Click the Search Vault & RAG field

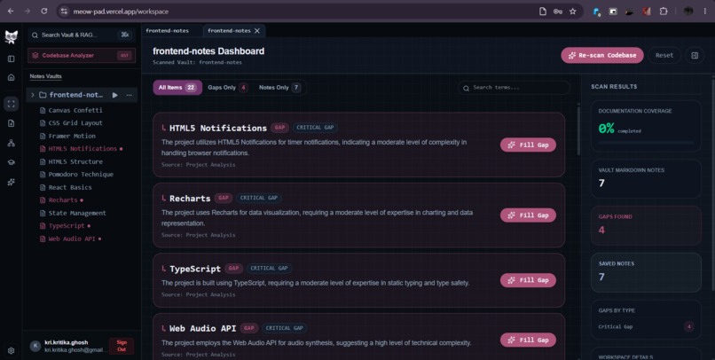82,35
